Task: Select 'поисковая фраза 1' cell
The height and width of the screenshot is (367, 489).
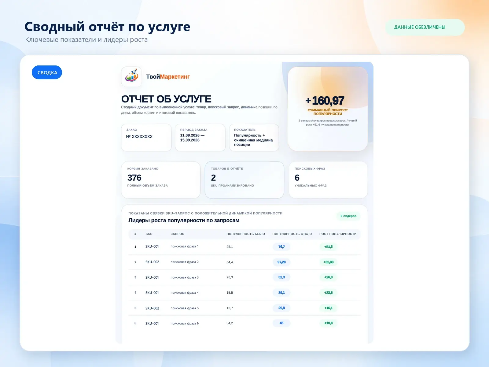Action: [185, 247]
